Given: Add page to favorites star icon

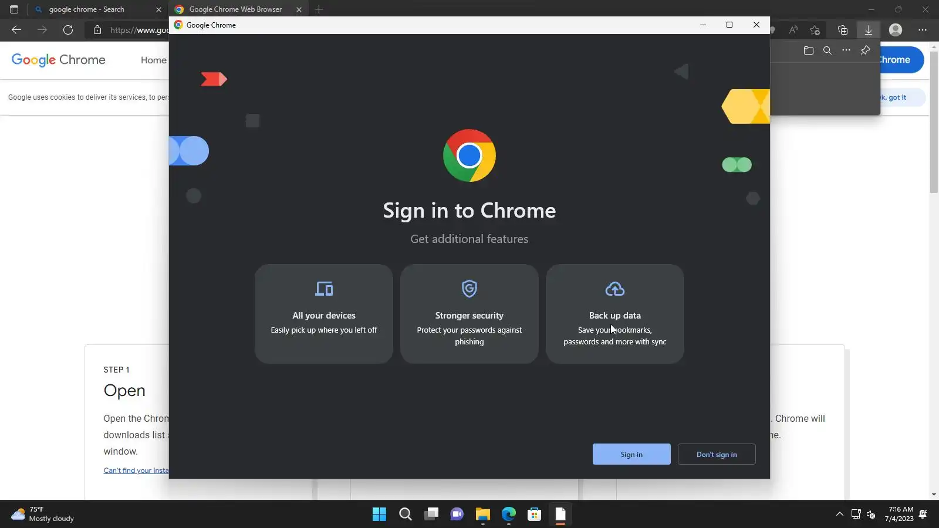Looking at the screenshot, I should pos(815,30).
